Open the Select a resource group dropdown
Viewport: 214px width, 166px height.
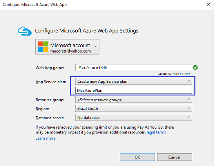point(134,100)
